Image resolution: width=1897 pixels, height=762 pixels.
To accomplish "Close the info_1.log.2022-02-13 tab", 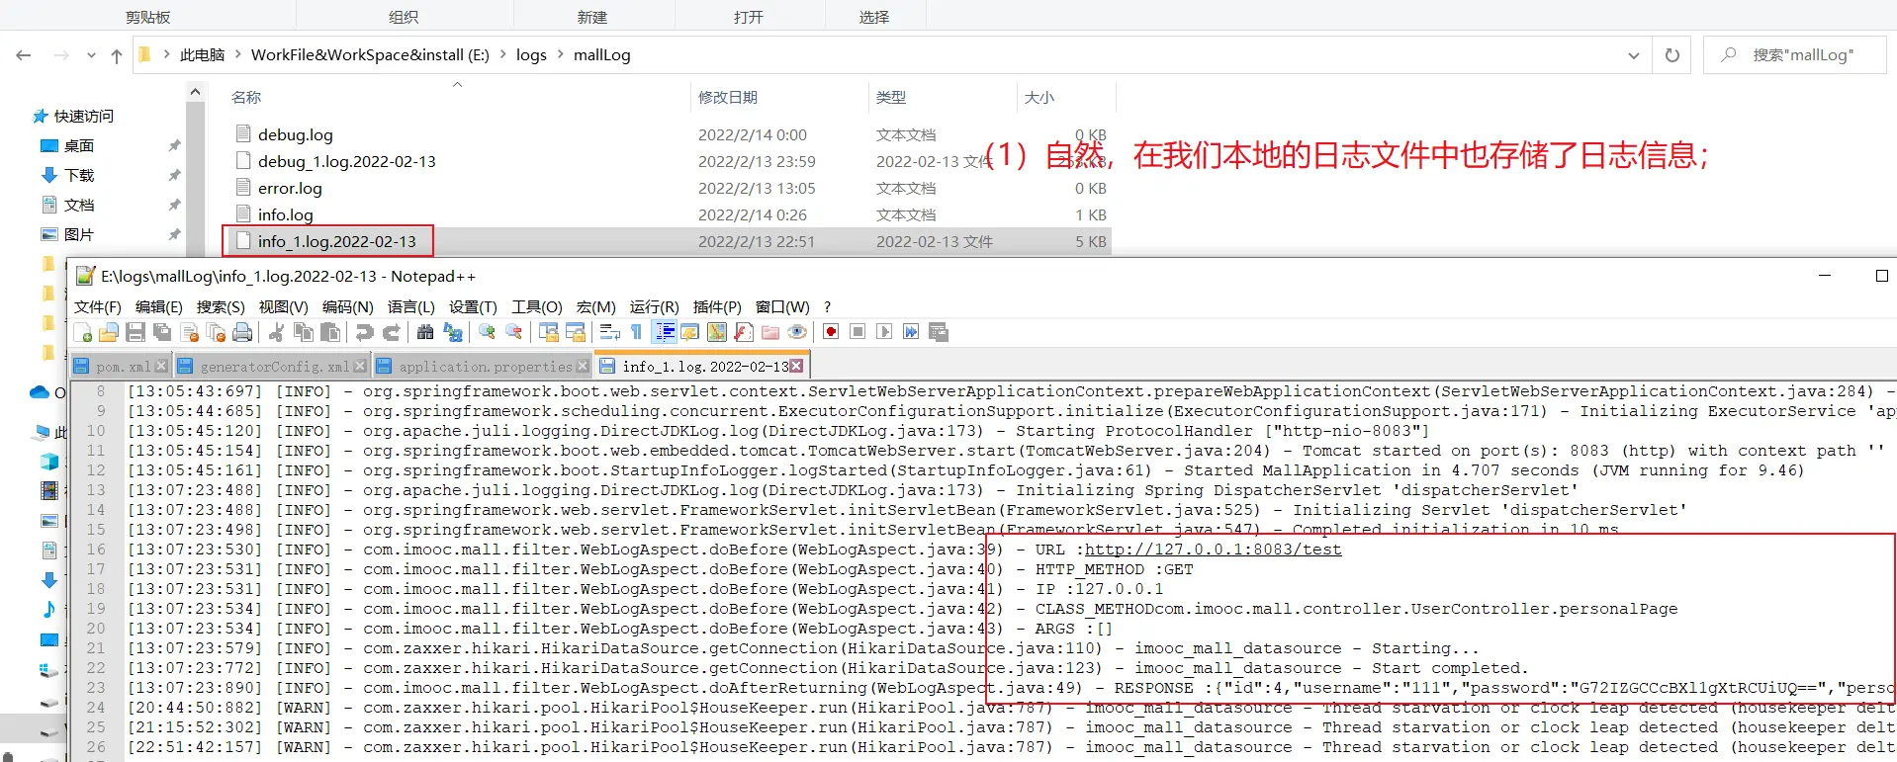I will pyautogui.click(x=796, y=367).
